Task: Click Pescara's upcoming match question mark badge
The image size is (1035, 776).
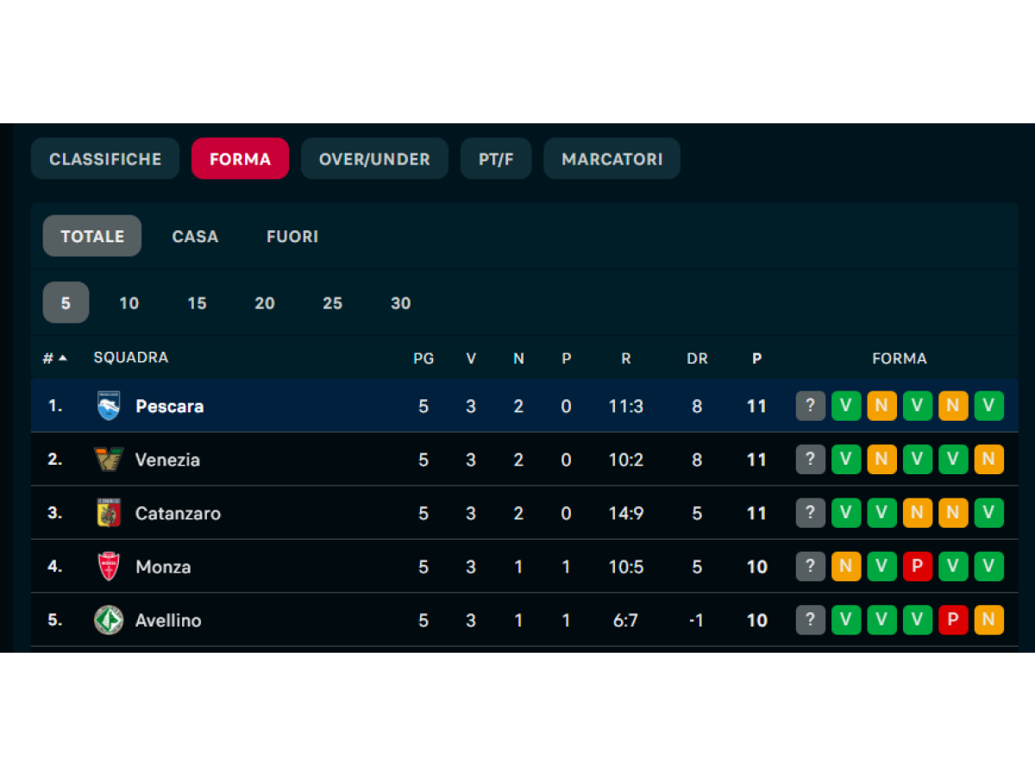Action: (x=811, y=406)
